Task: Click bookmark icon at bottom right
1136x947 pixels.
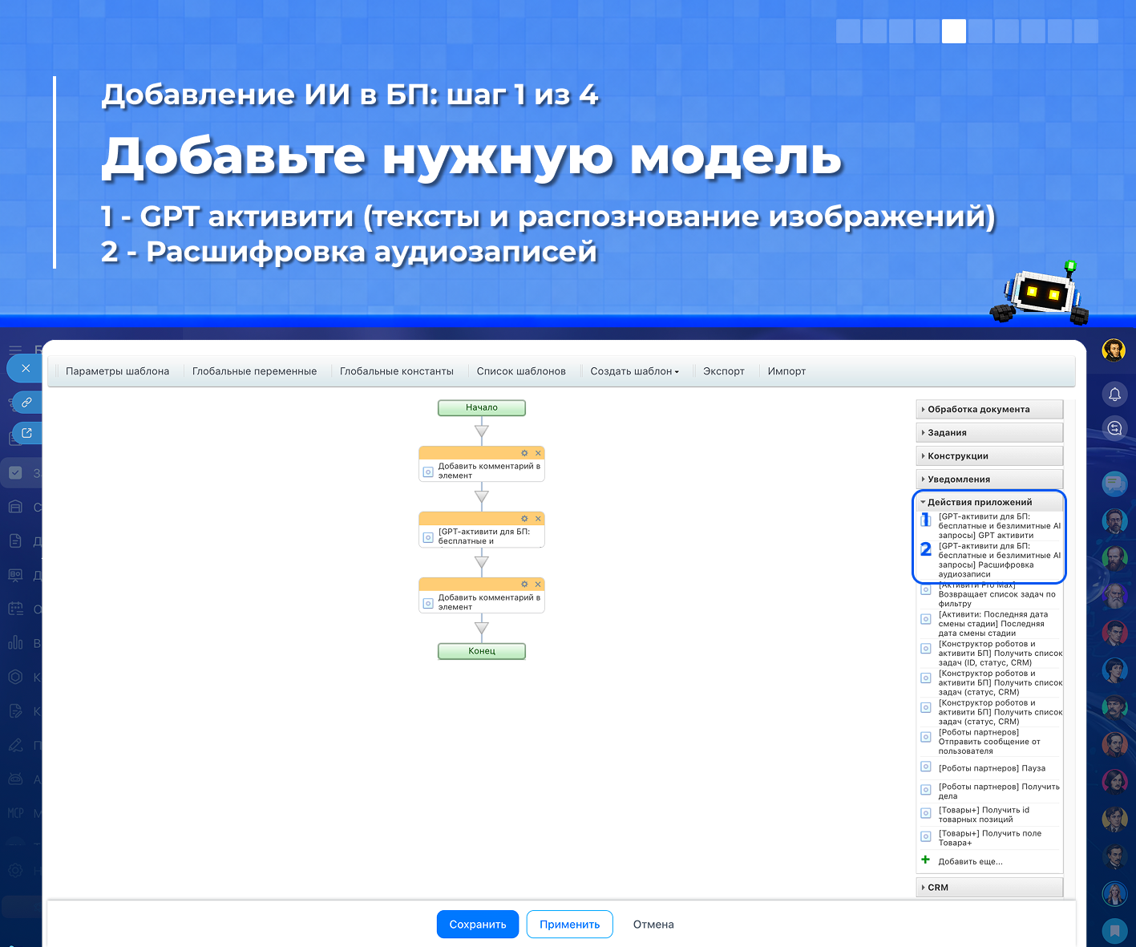Action: (1114, 930)
